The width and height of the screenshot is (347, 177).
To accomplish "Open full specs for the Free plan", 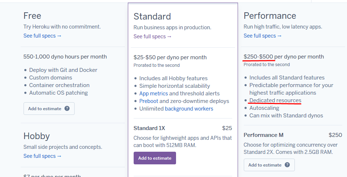I will click(42, 36).
